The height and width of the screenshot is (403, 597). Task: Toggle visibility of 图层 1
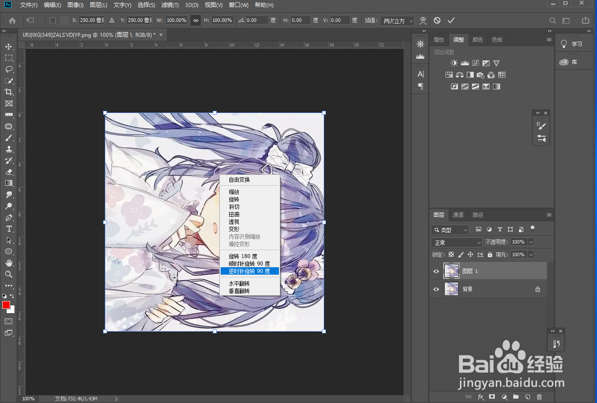pos(436,272)
